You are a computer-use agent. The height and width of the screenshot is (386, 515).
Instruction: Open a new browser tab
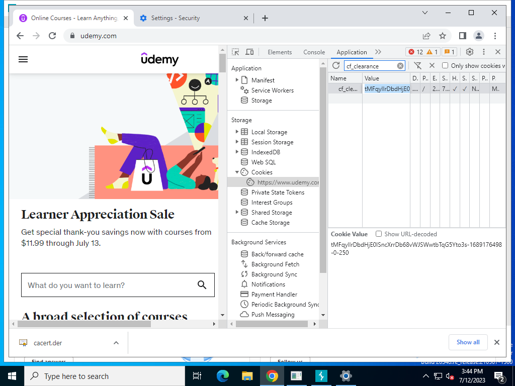point(265,18)
